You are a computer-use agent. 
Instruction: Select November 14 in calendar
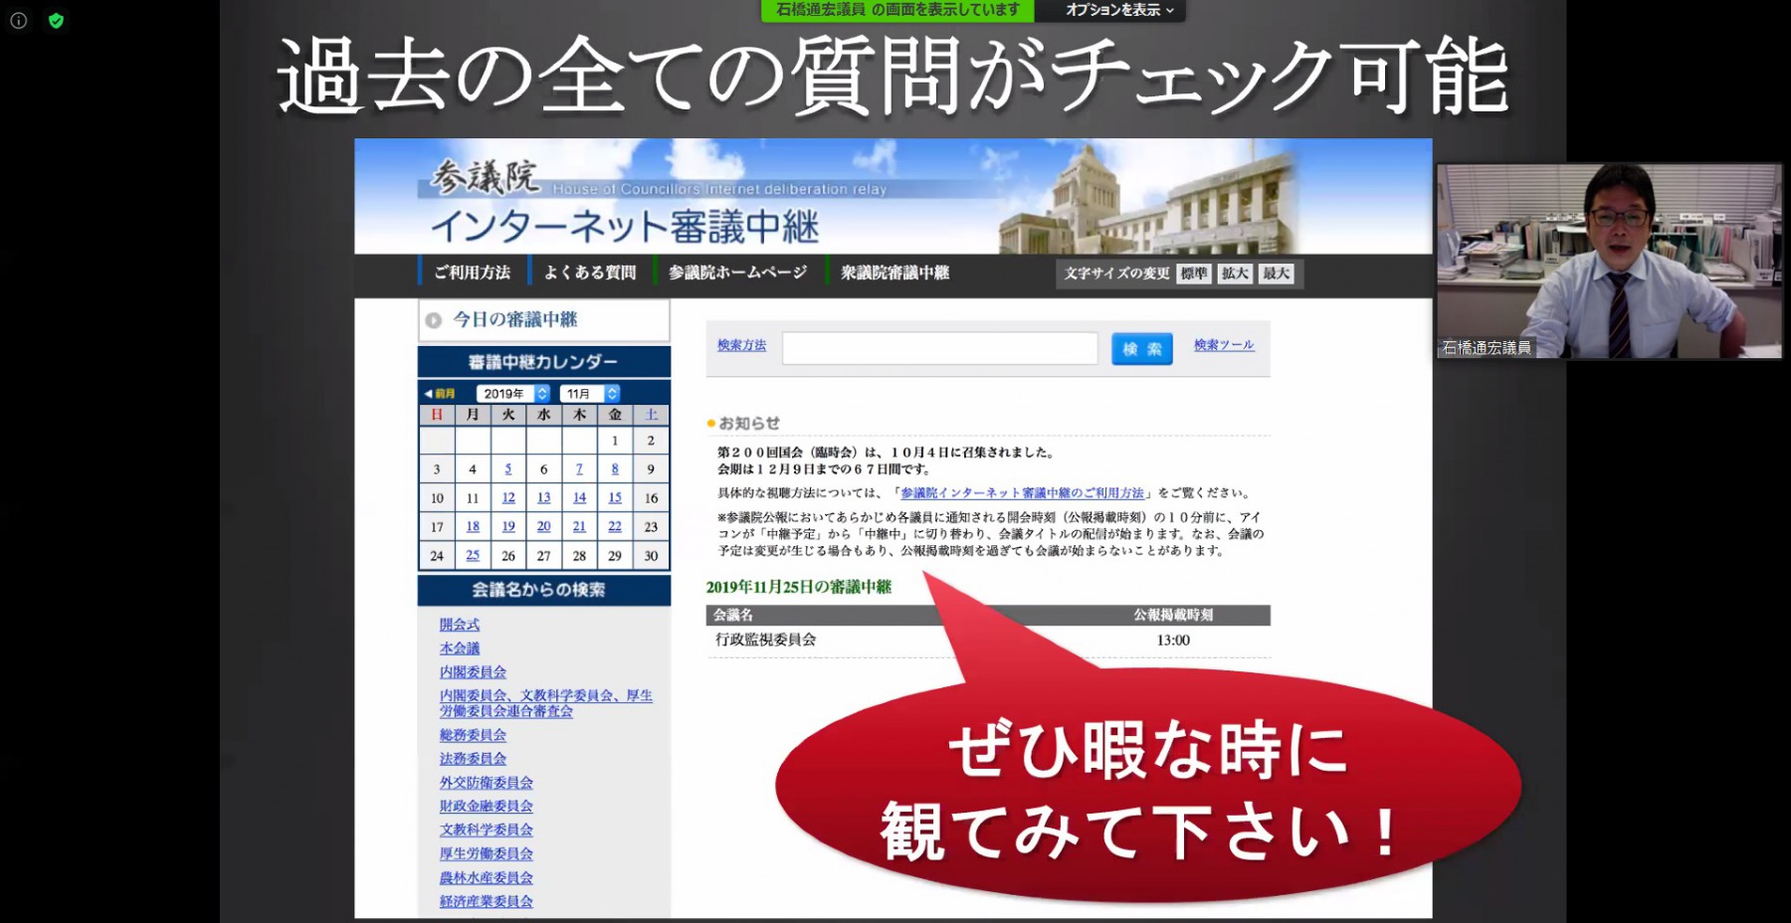click(x=579, y=498)
